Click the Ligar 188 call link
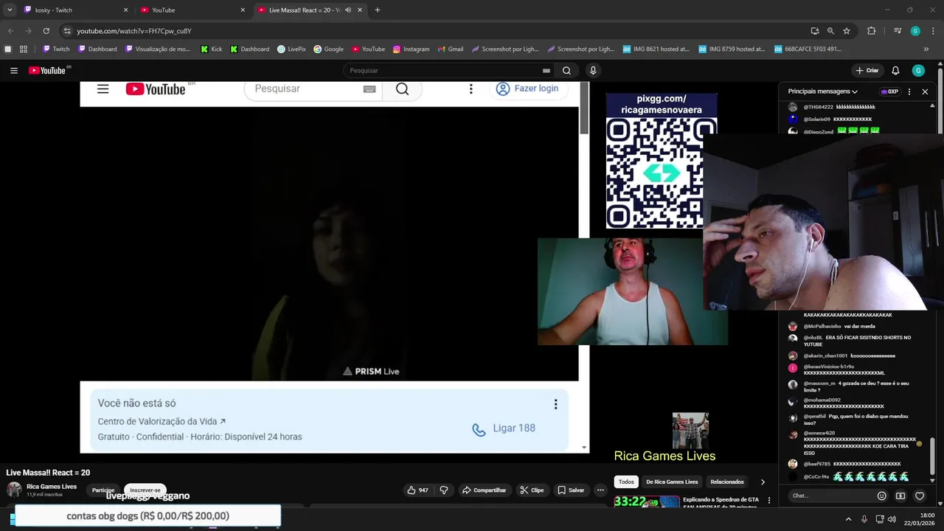This screenshot has height=531, width=944. tap(504, 428)
